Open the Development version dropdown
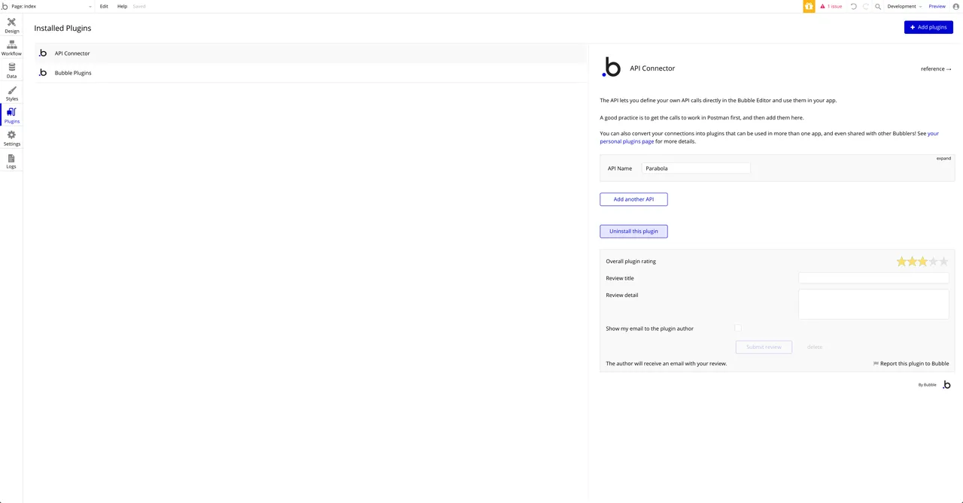 point(904,6)
